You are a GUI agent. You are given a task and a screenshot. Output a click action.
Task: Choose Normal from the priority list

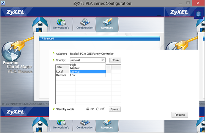click(x=88, y=72)
